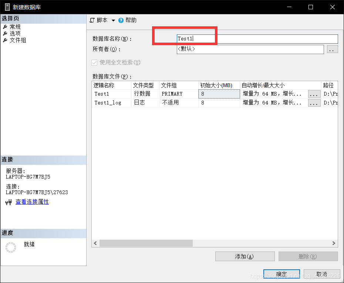The height and width of the screenshot is (283, 344).
Task: Click the wrench icon beside 文件组
Action: pyautogui.click(x=5, y=40)
